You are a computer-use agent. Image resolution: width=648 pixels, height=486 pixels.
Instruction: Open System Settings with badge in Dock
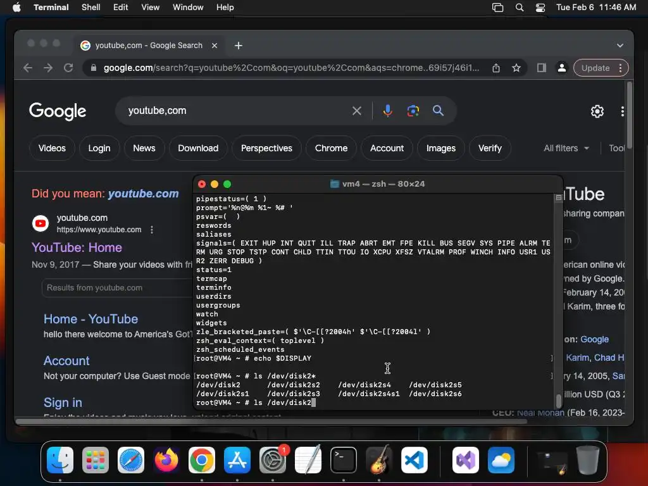point(273,460)
